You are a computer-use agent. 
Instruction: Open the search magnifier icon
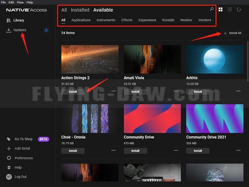[211, 9]
